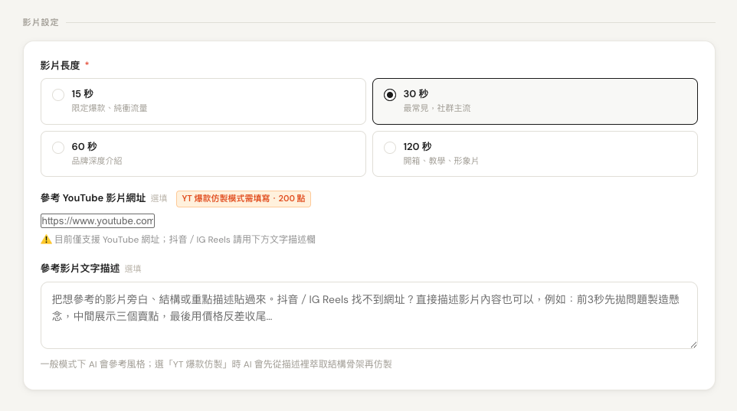
Task: Click the YouTube URL input field
Action: [x=98, y=220]
